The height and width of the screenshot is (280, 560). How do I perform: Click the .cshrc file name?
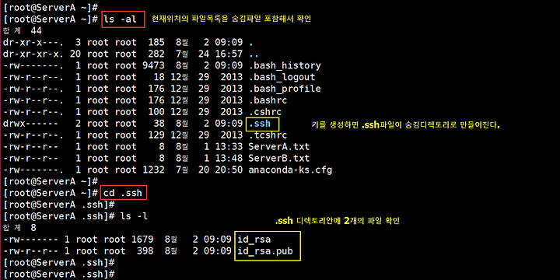(264, 112)
